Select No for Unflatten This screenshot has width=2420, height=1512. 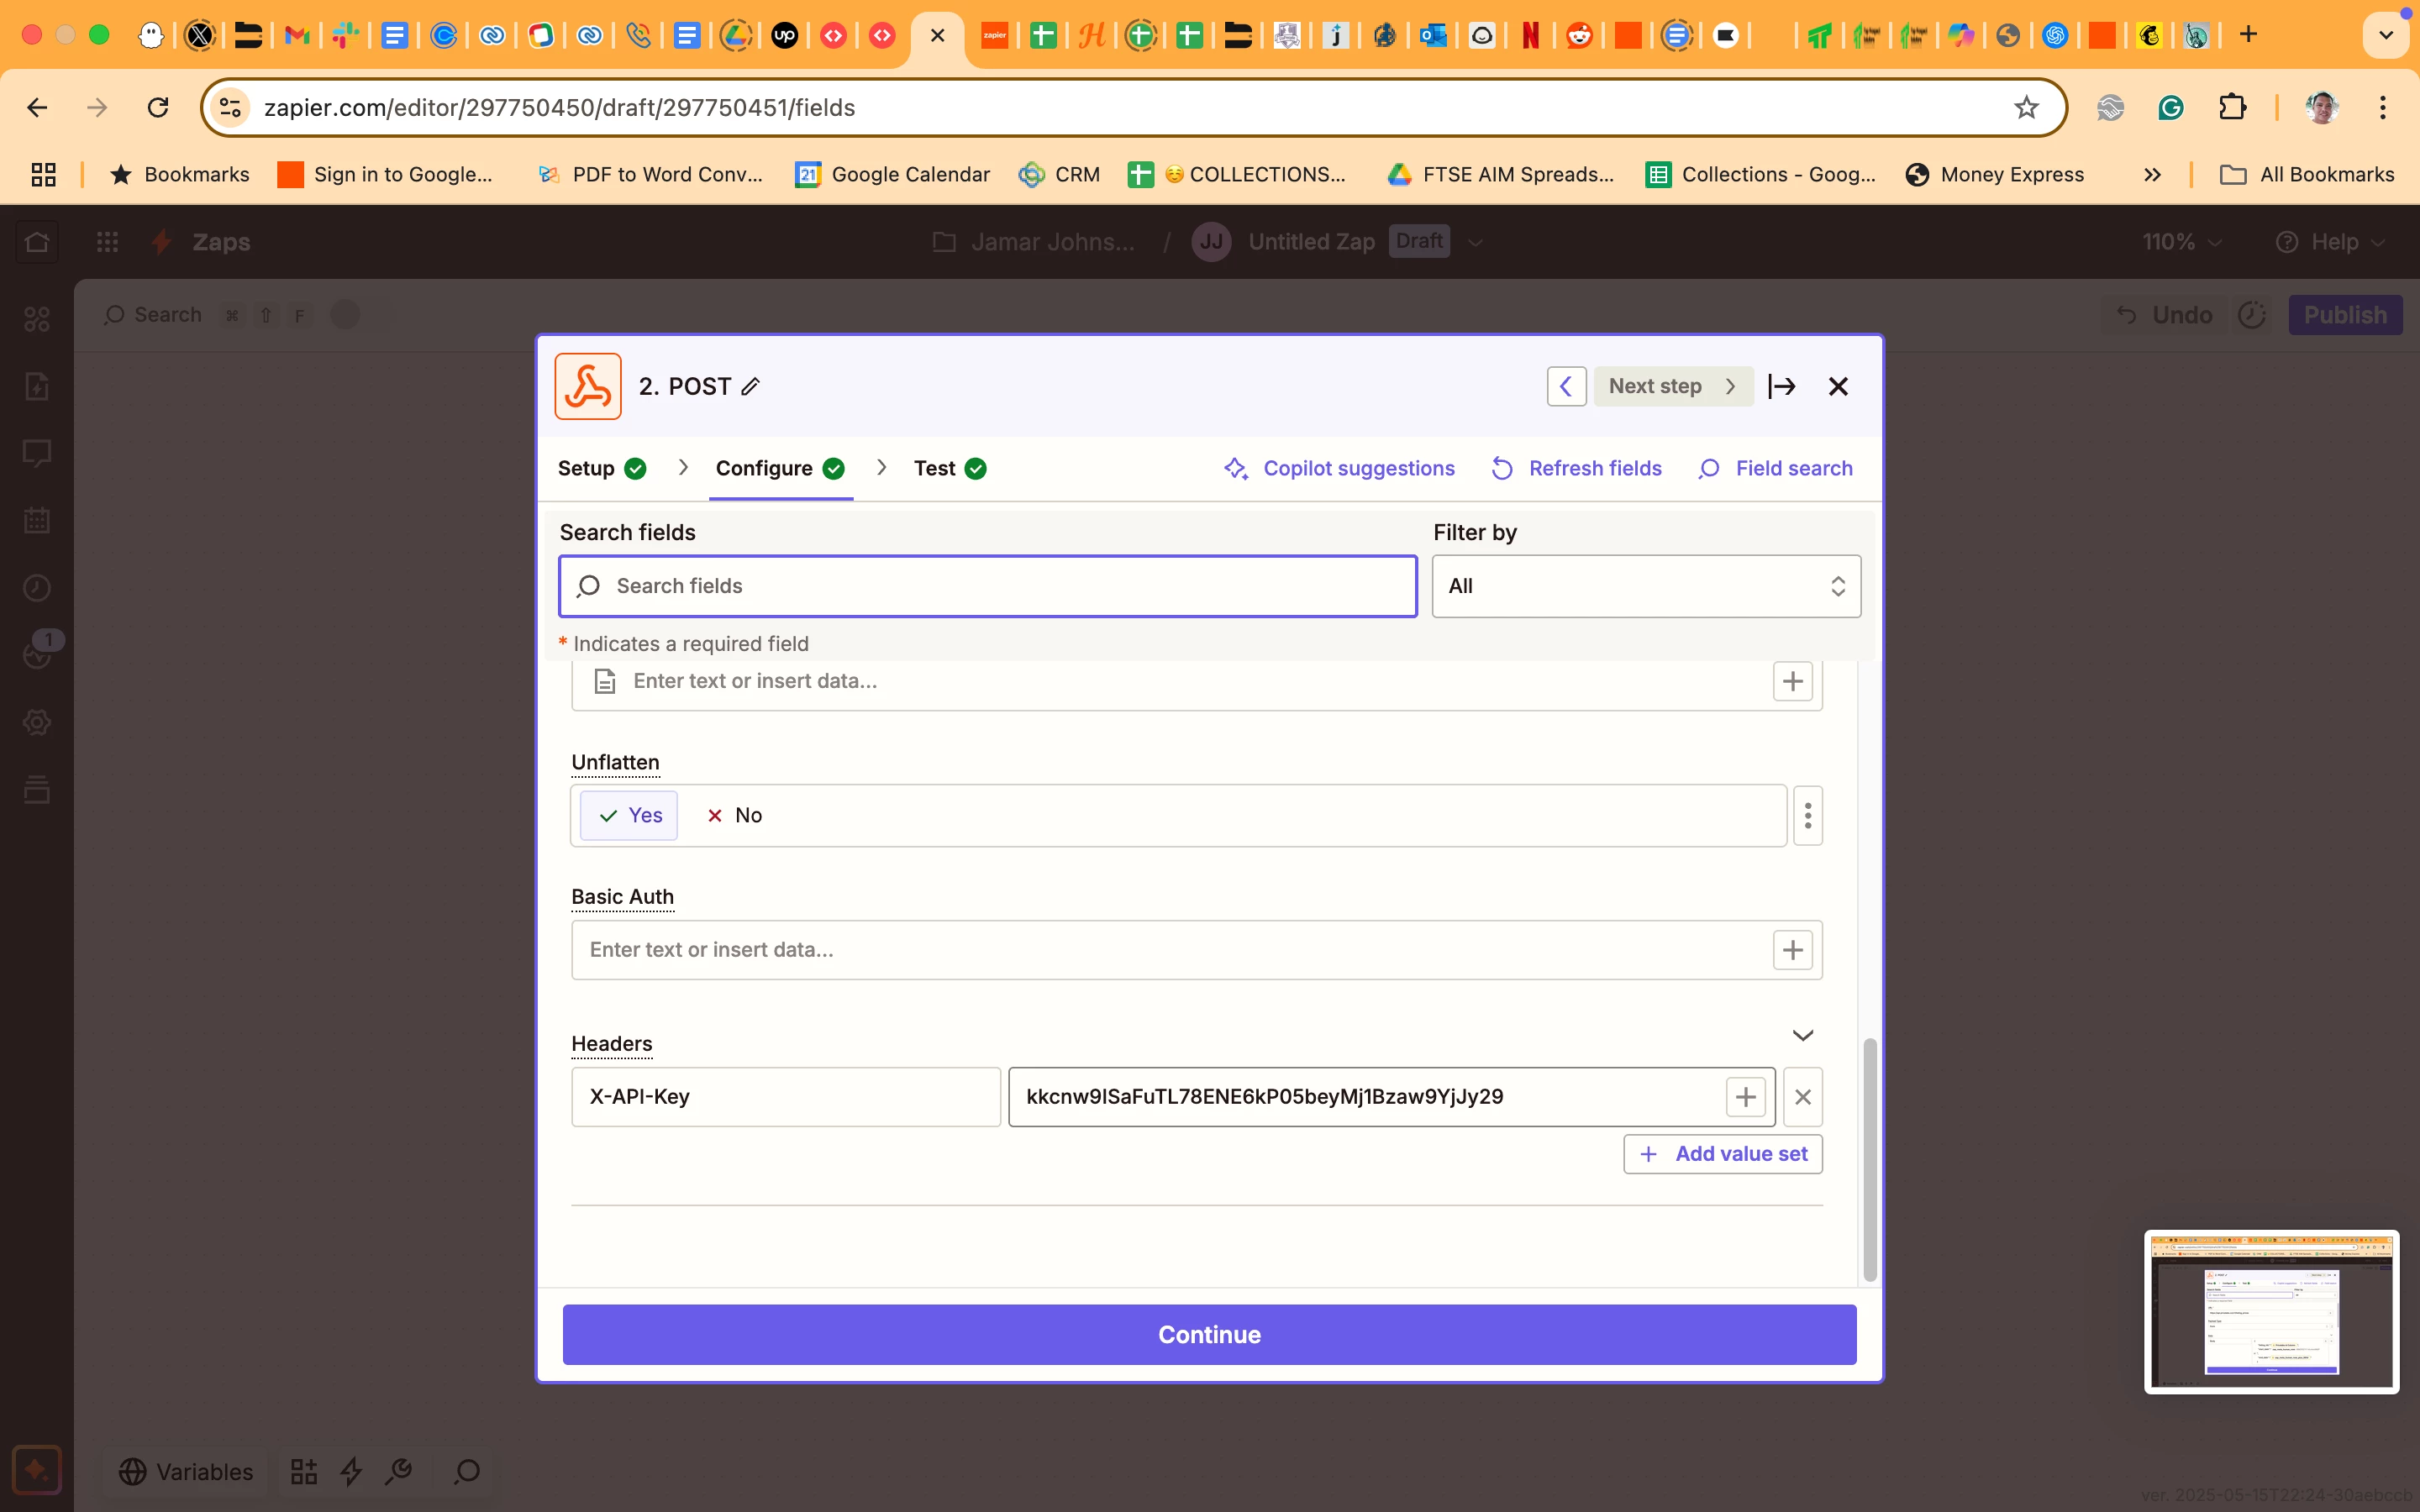click(x=735, y=815)
